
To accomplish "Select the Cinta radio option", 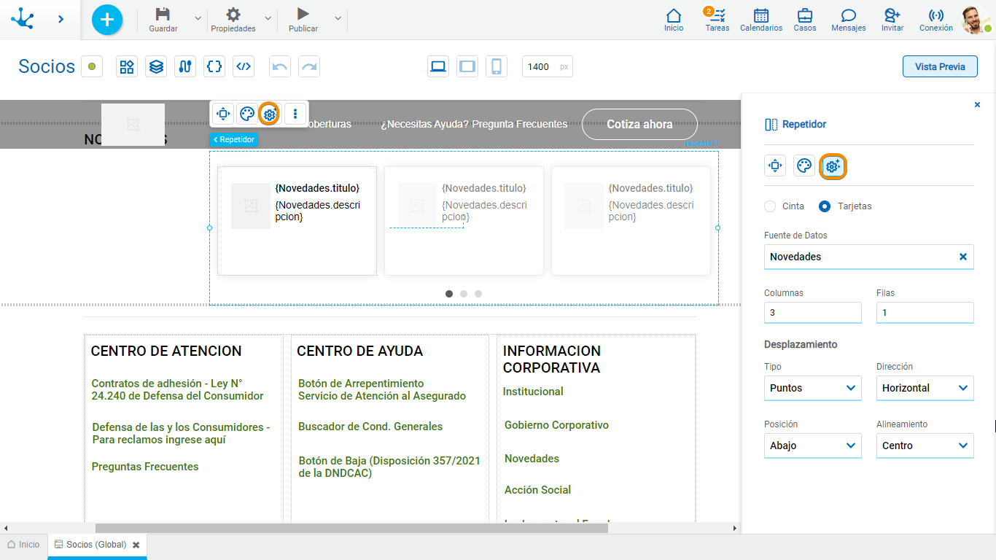I will 770,206.
